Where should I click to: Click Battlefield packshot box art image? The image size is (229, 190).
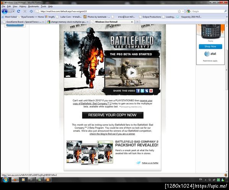pyautogui.click(x=90, y=153)
